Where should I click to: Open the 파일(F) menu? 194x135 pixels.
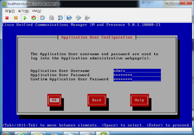click(x=10, y=11)
